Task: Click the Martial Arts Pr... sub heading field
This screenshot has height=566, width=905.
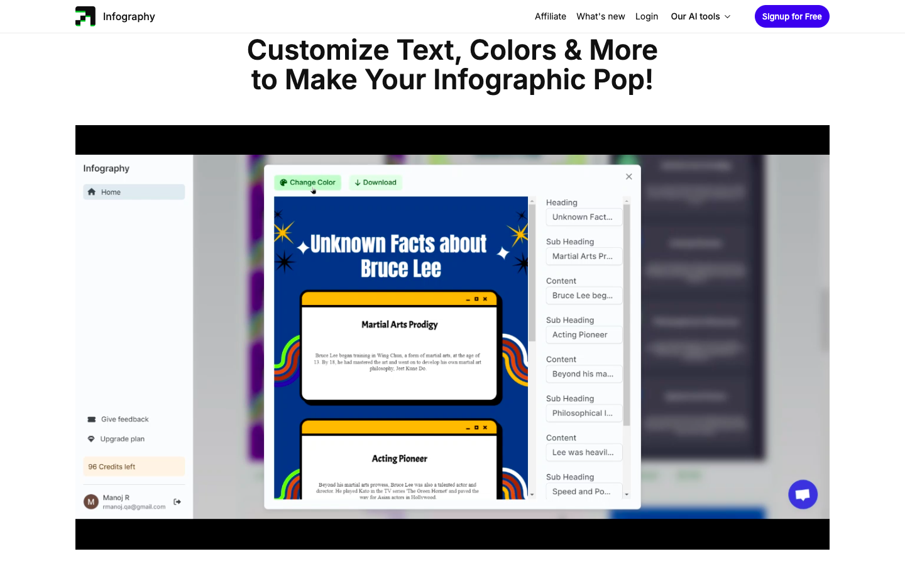Action: (x=584, y=257)
